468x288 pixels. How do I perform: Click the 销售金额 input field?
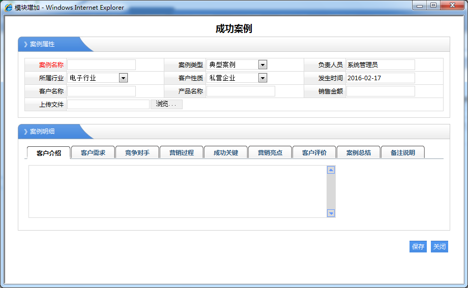[381, 91]
